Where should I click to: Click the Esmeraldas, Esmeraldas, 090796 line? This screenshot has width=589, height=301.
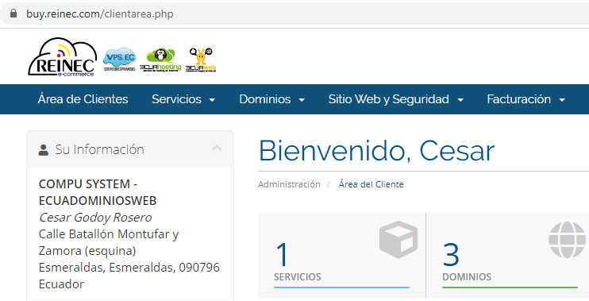click(x=129, y=268)
